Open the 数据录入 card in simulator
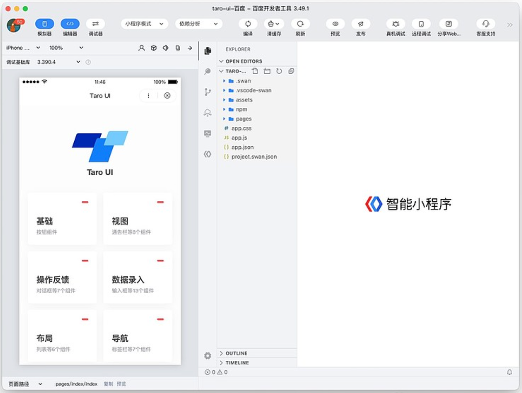522x393 pixels. pyautogui.click(x=138, y=277)
